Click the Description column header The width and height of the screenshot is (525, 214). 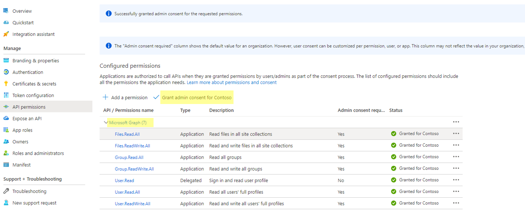(221, 110)
